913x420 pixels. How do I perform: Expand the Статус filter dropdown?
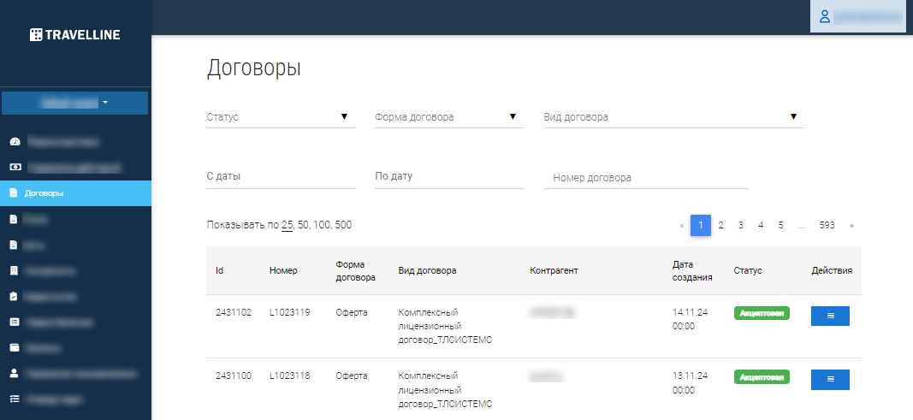pos(282,117)
